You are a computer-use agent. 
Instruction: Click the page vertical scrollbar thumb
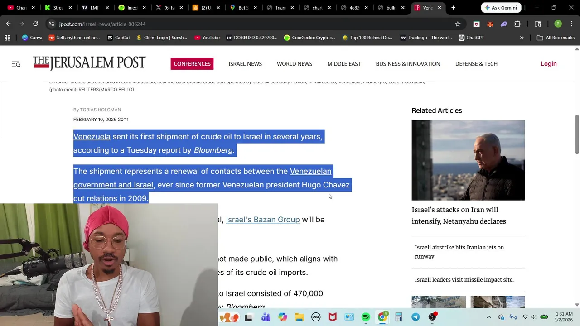(577, 134)
